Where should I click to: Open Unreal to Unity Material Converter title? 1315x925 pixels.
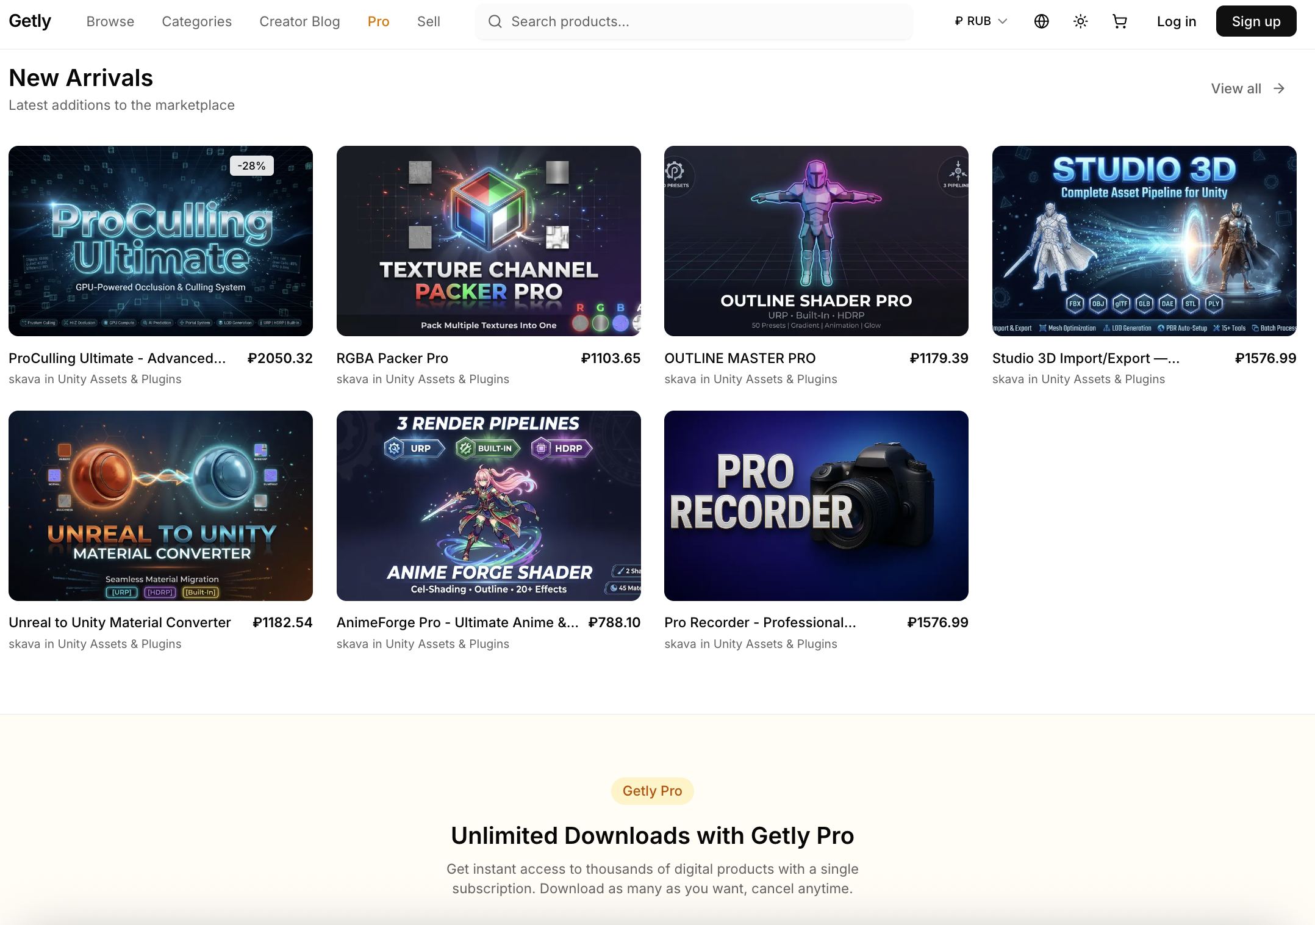(120, 622)
